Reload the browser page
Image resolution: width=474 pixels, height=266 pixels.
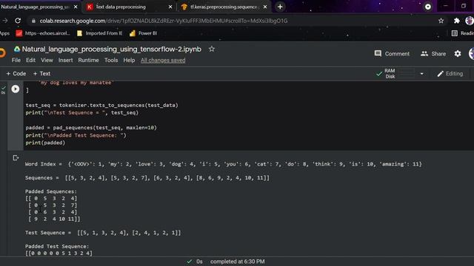pyautogui.click(x=18, y=21)
